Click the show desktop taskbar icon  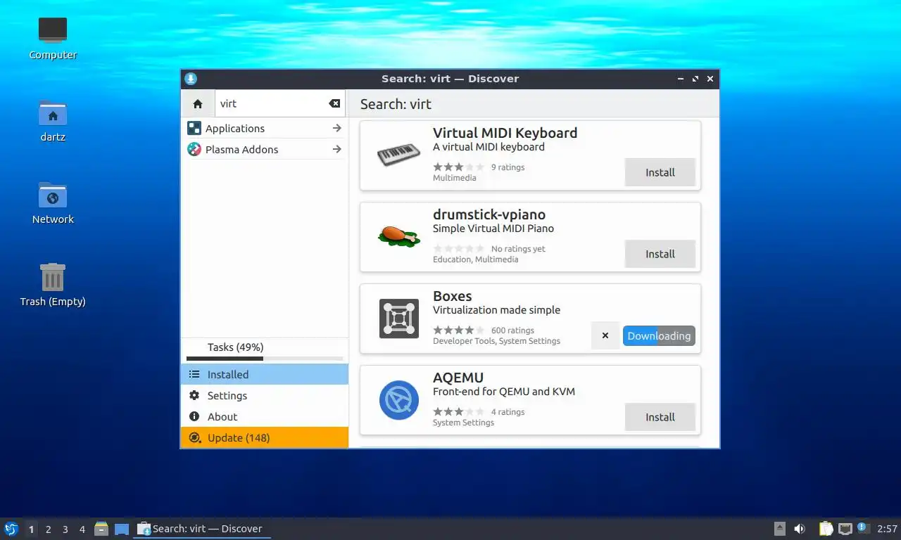[122, 529]
